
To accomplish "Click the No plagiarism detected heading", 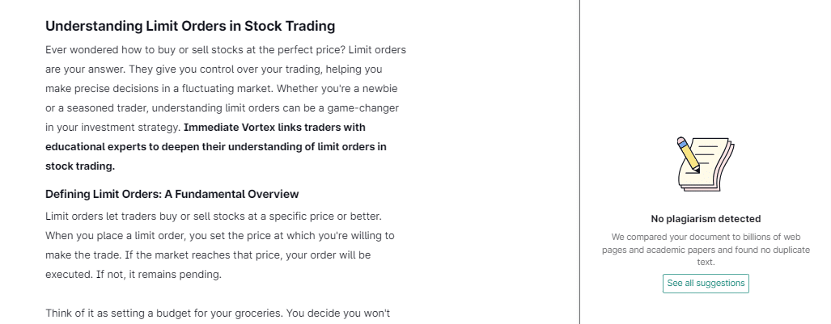I will coord(706,219).
